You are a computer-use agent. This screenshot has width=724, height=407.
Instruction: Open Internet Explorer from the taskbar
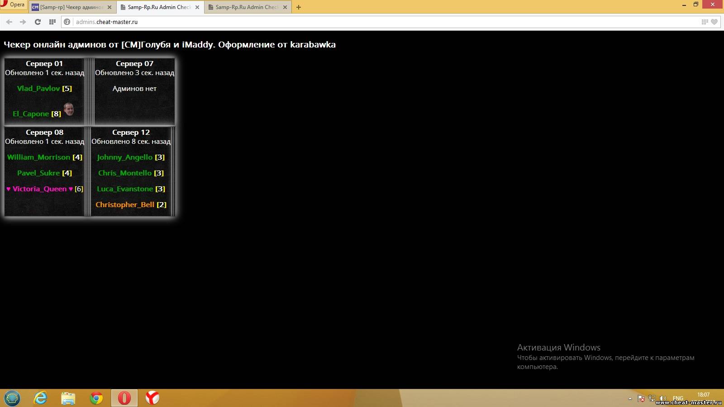tap(41, 398)
